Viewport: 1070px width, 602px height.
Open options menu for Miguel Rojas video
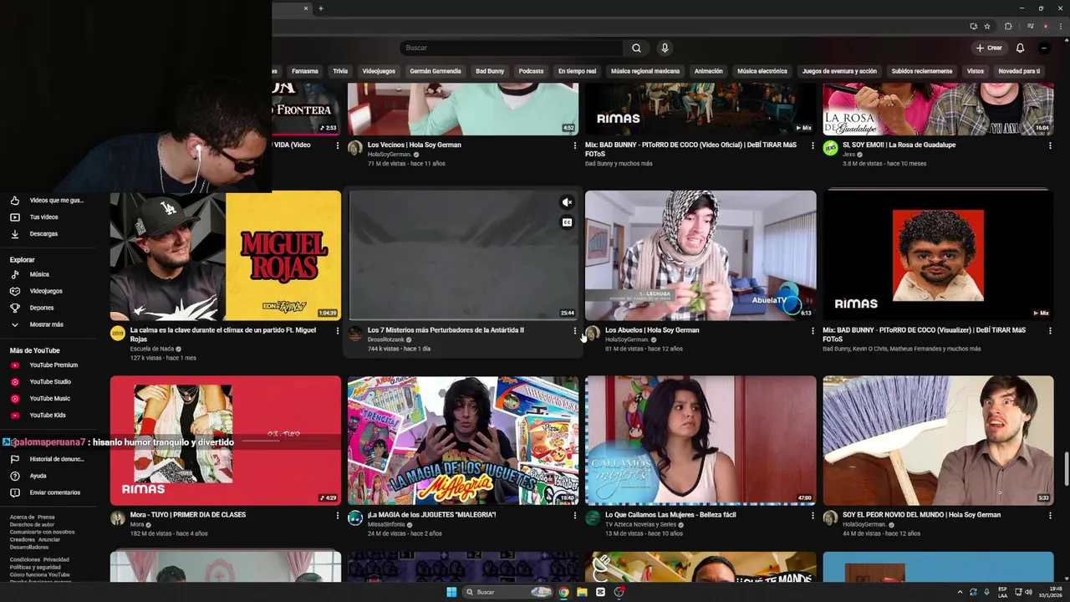[x=338, y=331]
